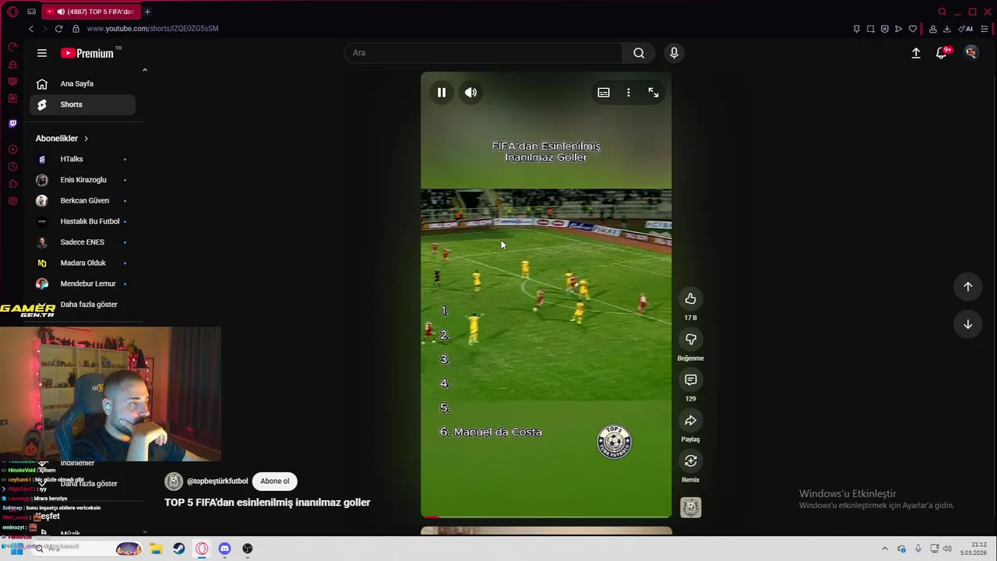Open YouTube notifications bell
The width and height of the screenshot is (997, 561).
pyautogui.click(x=942, y=53)
